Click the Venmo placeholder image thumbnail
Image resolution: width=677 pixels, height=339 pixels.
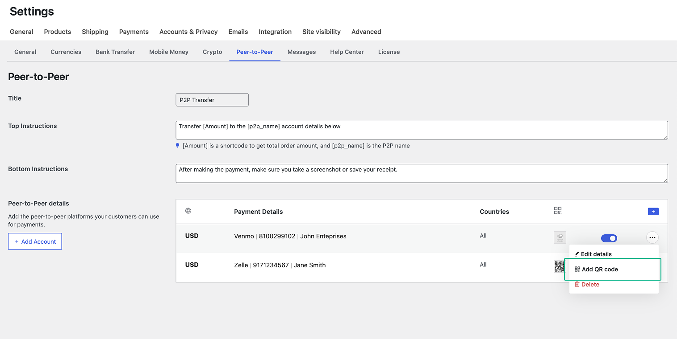560,238
